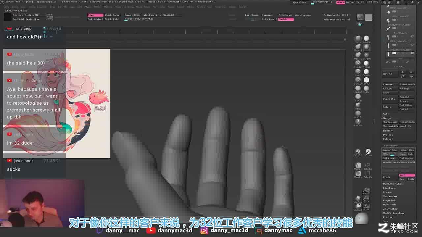
Task: Click the Divide button
Action: (390, 177)
